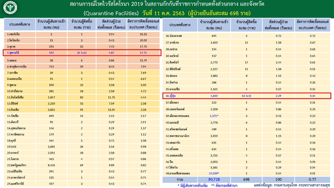
Task: Click the row '24.มาดากัสการ์'
Action: coord(82,178)
